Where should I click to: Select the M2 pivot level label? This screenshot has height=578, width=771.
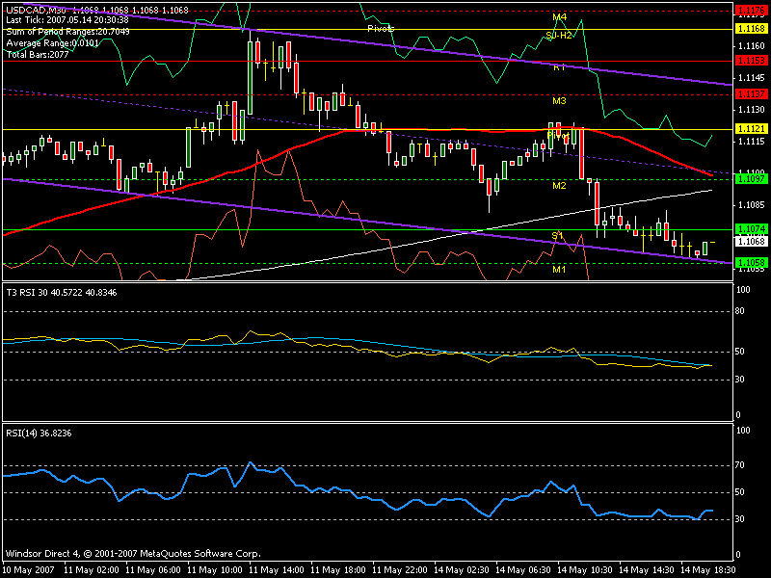559,184
